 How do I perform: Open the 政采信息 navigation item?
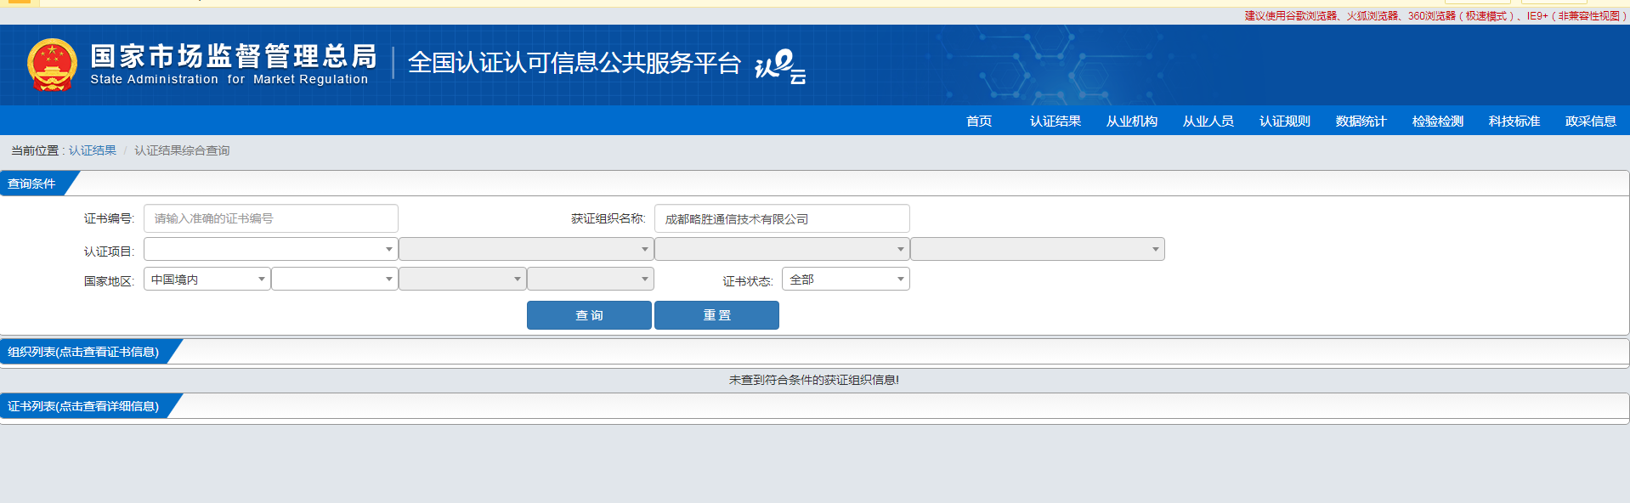(x=1591, y=122)
